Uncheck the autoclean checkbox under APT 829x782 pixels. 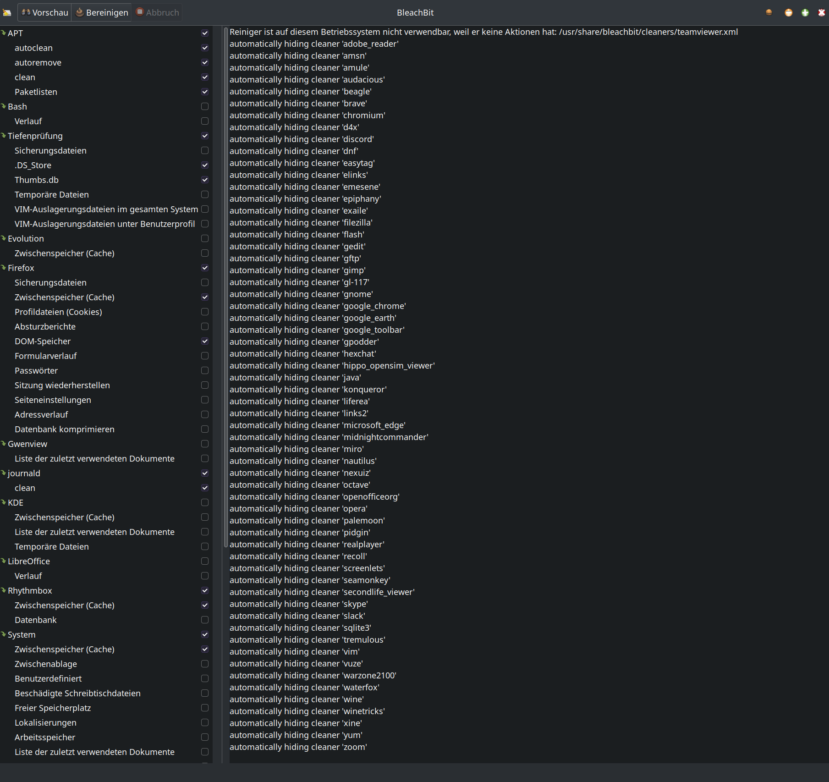point(205,48)
